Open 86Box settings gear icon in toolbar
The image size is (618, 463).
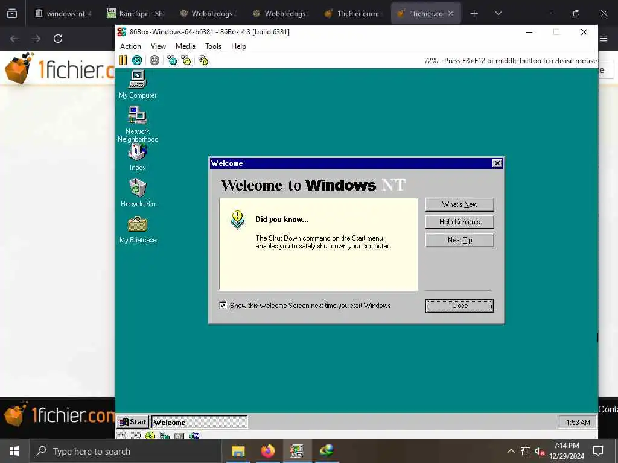[203, 60]
